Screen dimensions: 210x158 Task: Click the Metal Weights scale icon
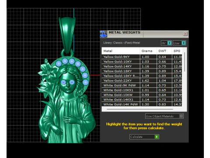(x=103, y=34)
